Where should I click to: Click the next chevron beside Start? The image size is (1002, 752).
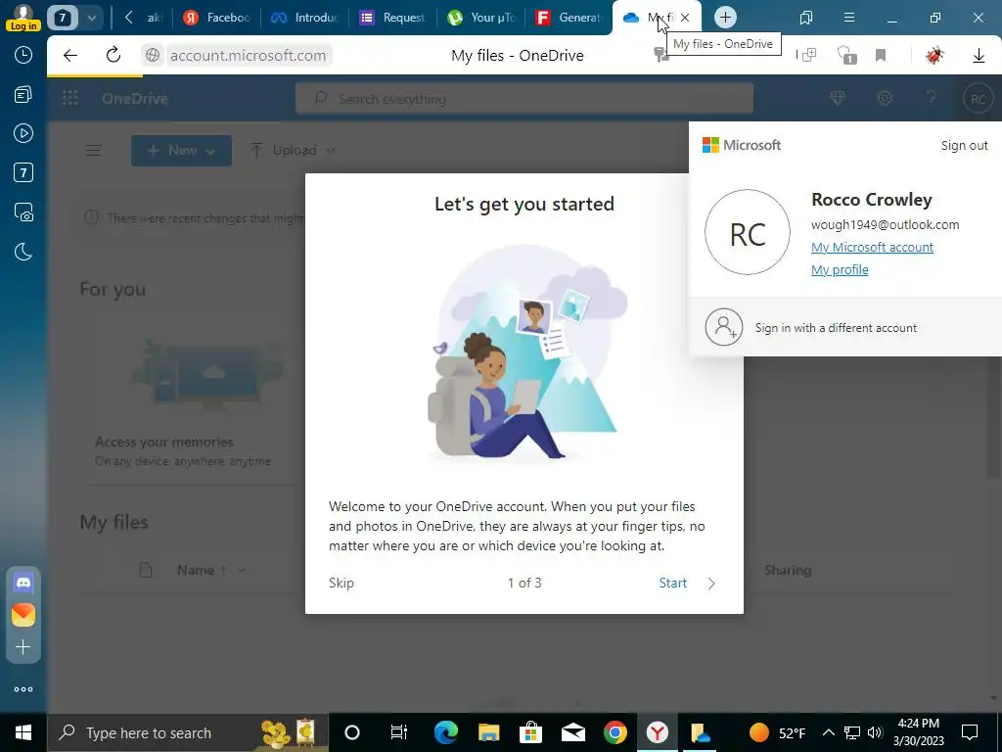click(711, 584)
